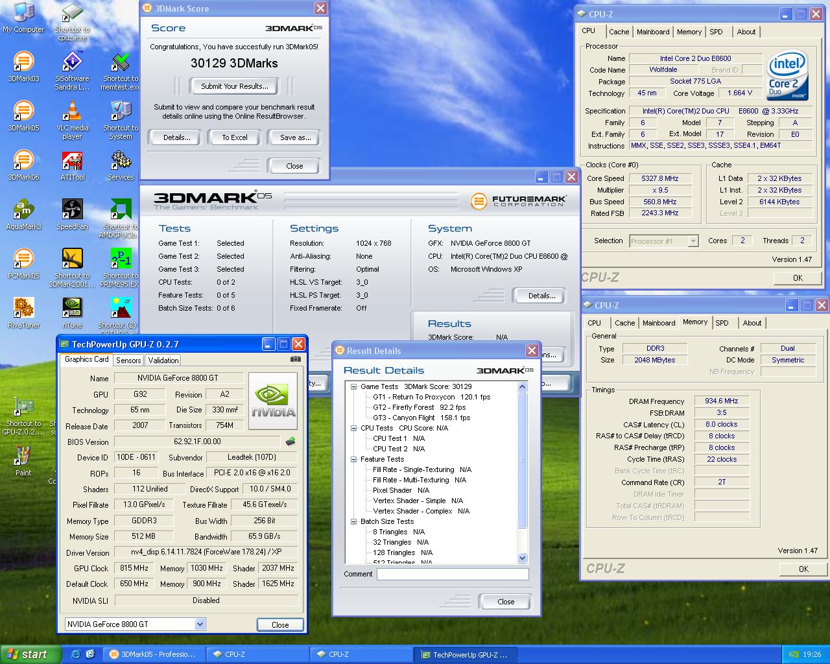Screen dimensions: 830x664
Task: Click the Comment input field
Action: [453, 574]
